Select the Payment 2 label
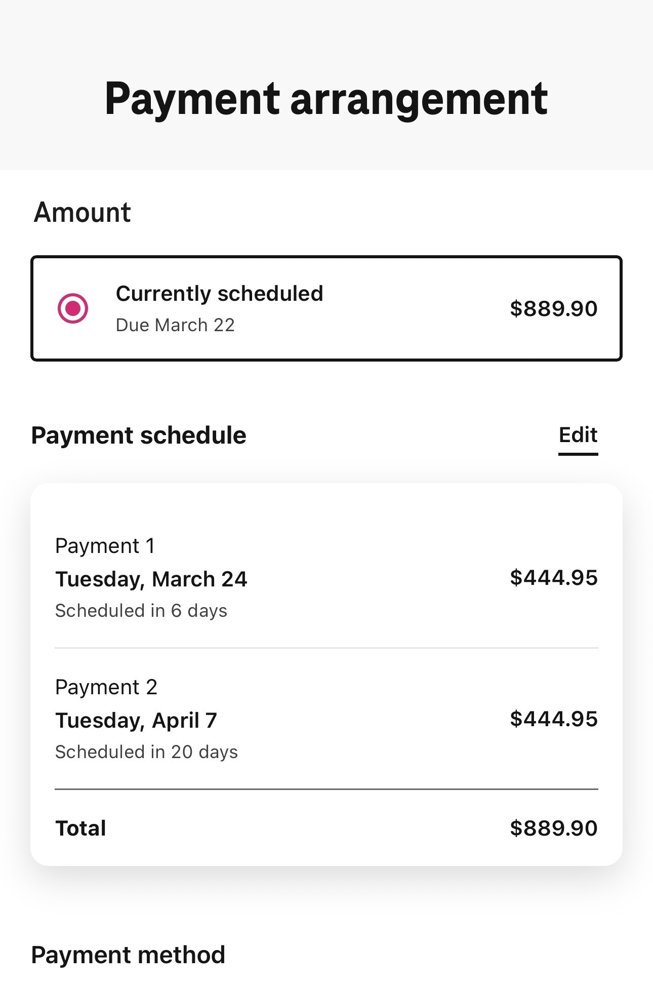This screenshot has width=653, height=988. (x=106, y=687)
